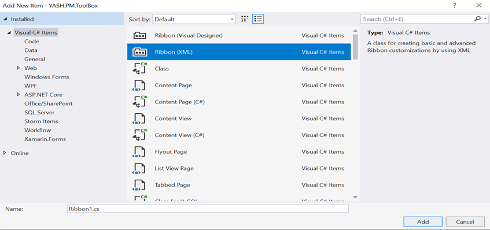This screenshot has height=230, width=490.
Task: Select the Xamarin.Forms category
Action: point(45,139)
